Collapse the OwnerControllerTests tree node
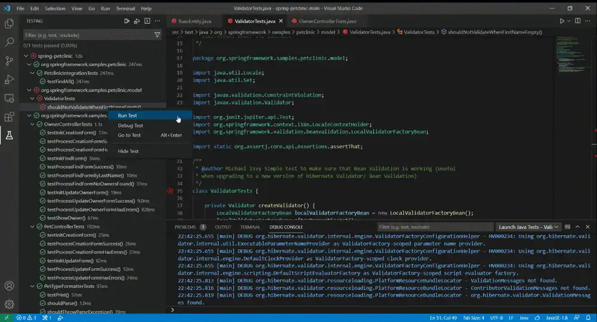The image size is (597, 322). click(32, 124)
